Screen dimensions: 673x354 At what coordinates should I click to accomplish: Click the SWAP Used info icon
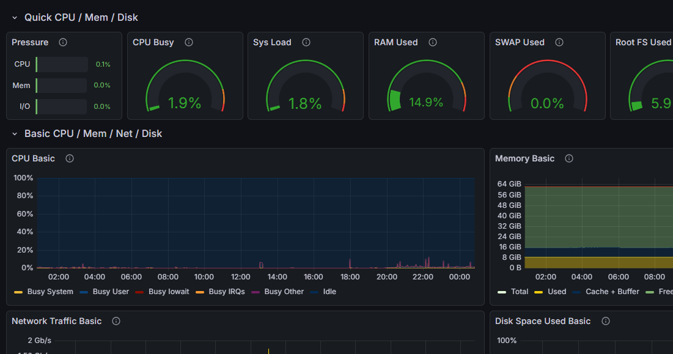click(x=559, y=42)
